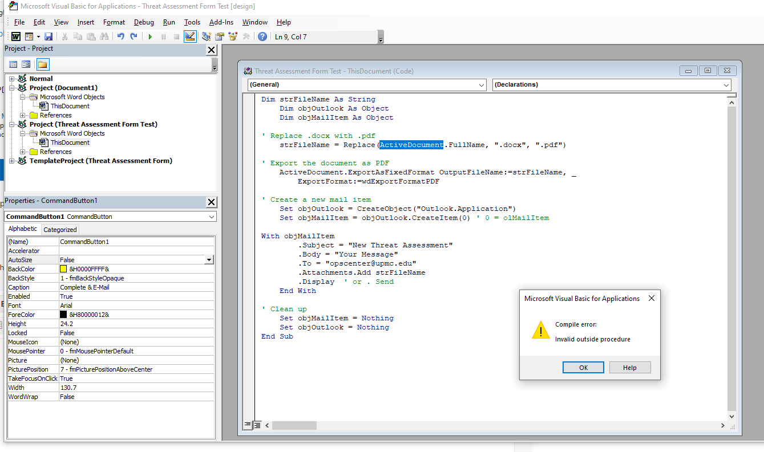Open dropdown arrow next to Insert UserForm
The height and width of the screenshot is (452, 764).
38,36
